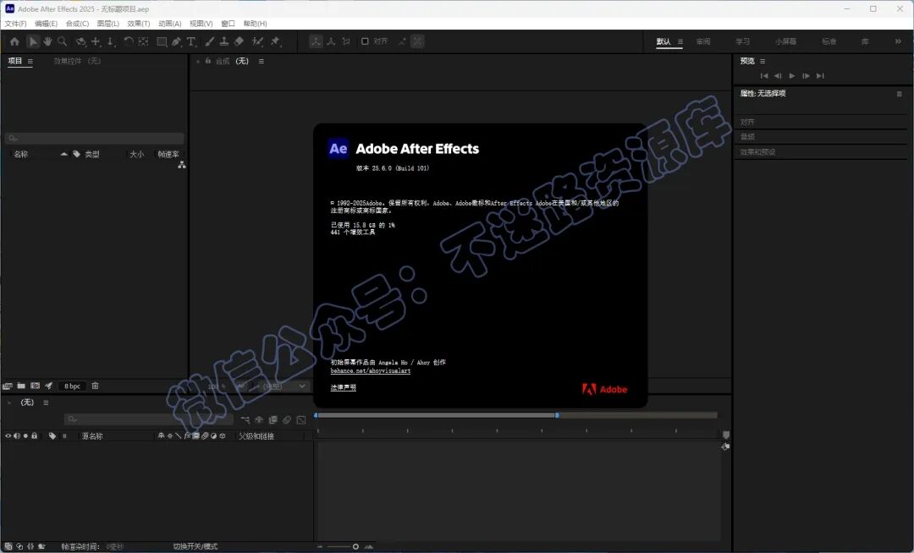The image size is (914, 553).
Task: Go to the Home screen icon
Action: coord(14,41)
